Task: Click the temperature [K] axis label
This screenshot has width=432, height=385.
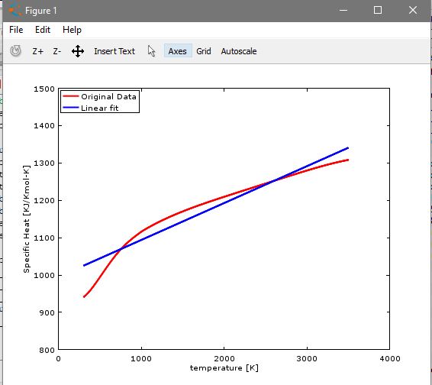Action: 224,368
